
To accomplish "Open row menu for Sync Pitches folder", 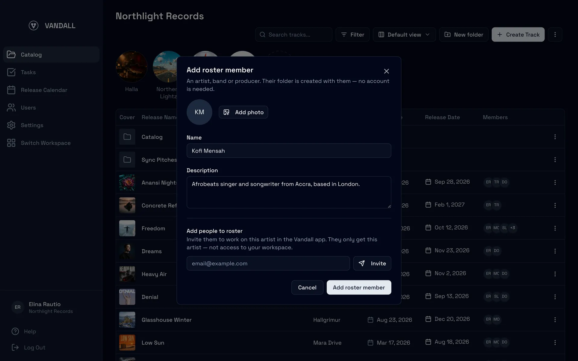I will 555,160.
